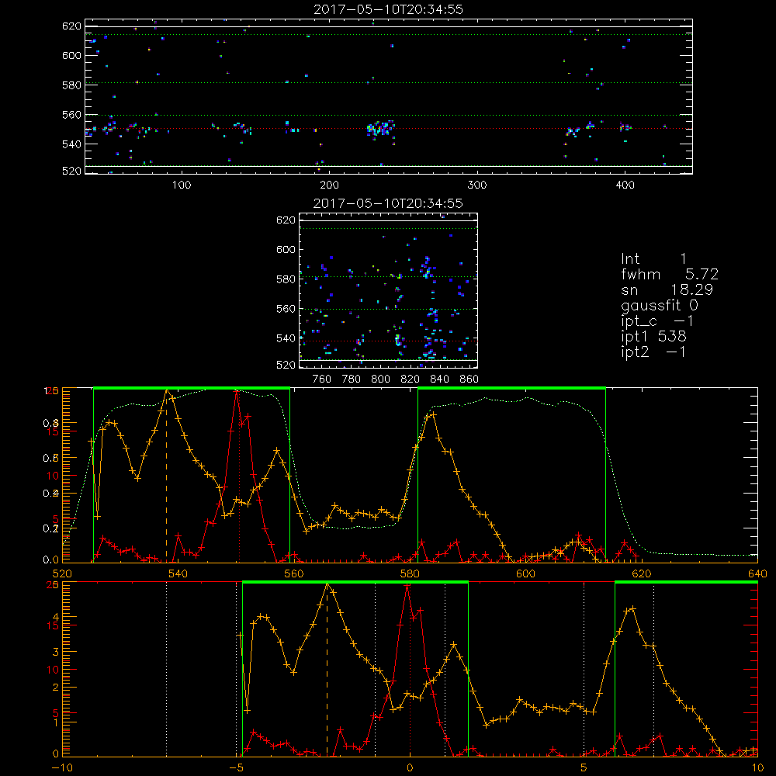This screenshot has width=776, height=776.
Task: Select the 'sn 18.29' value
Action: click(667, 289)
